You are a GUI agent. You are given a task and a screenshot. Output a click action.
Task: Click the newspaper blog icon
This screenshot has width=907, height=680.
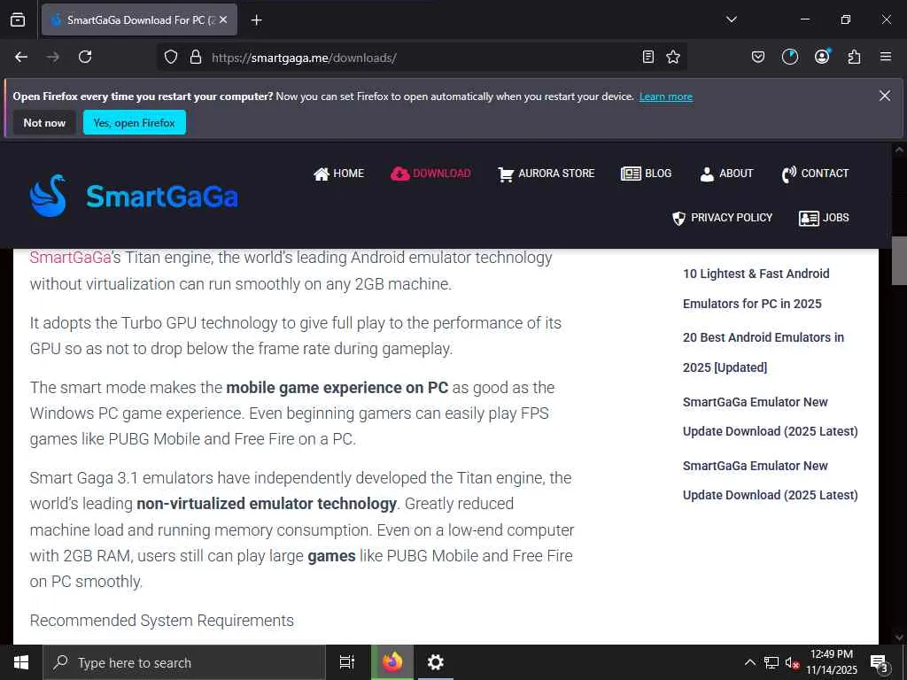click(631, 174)
